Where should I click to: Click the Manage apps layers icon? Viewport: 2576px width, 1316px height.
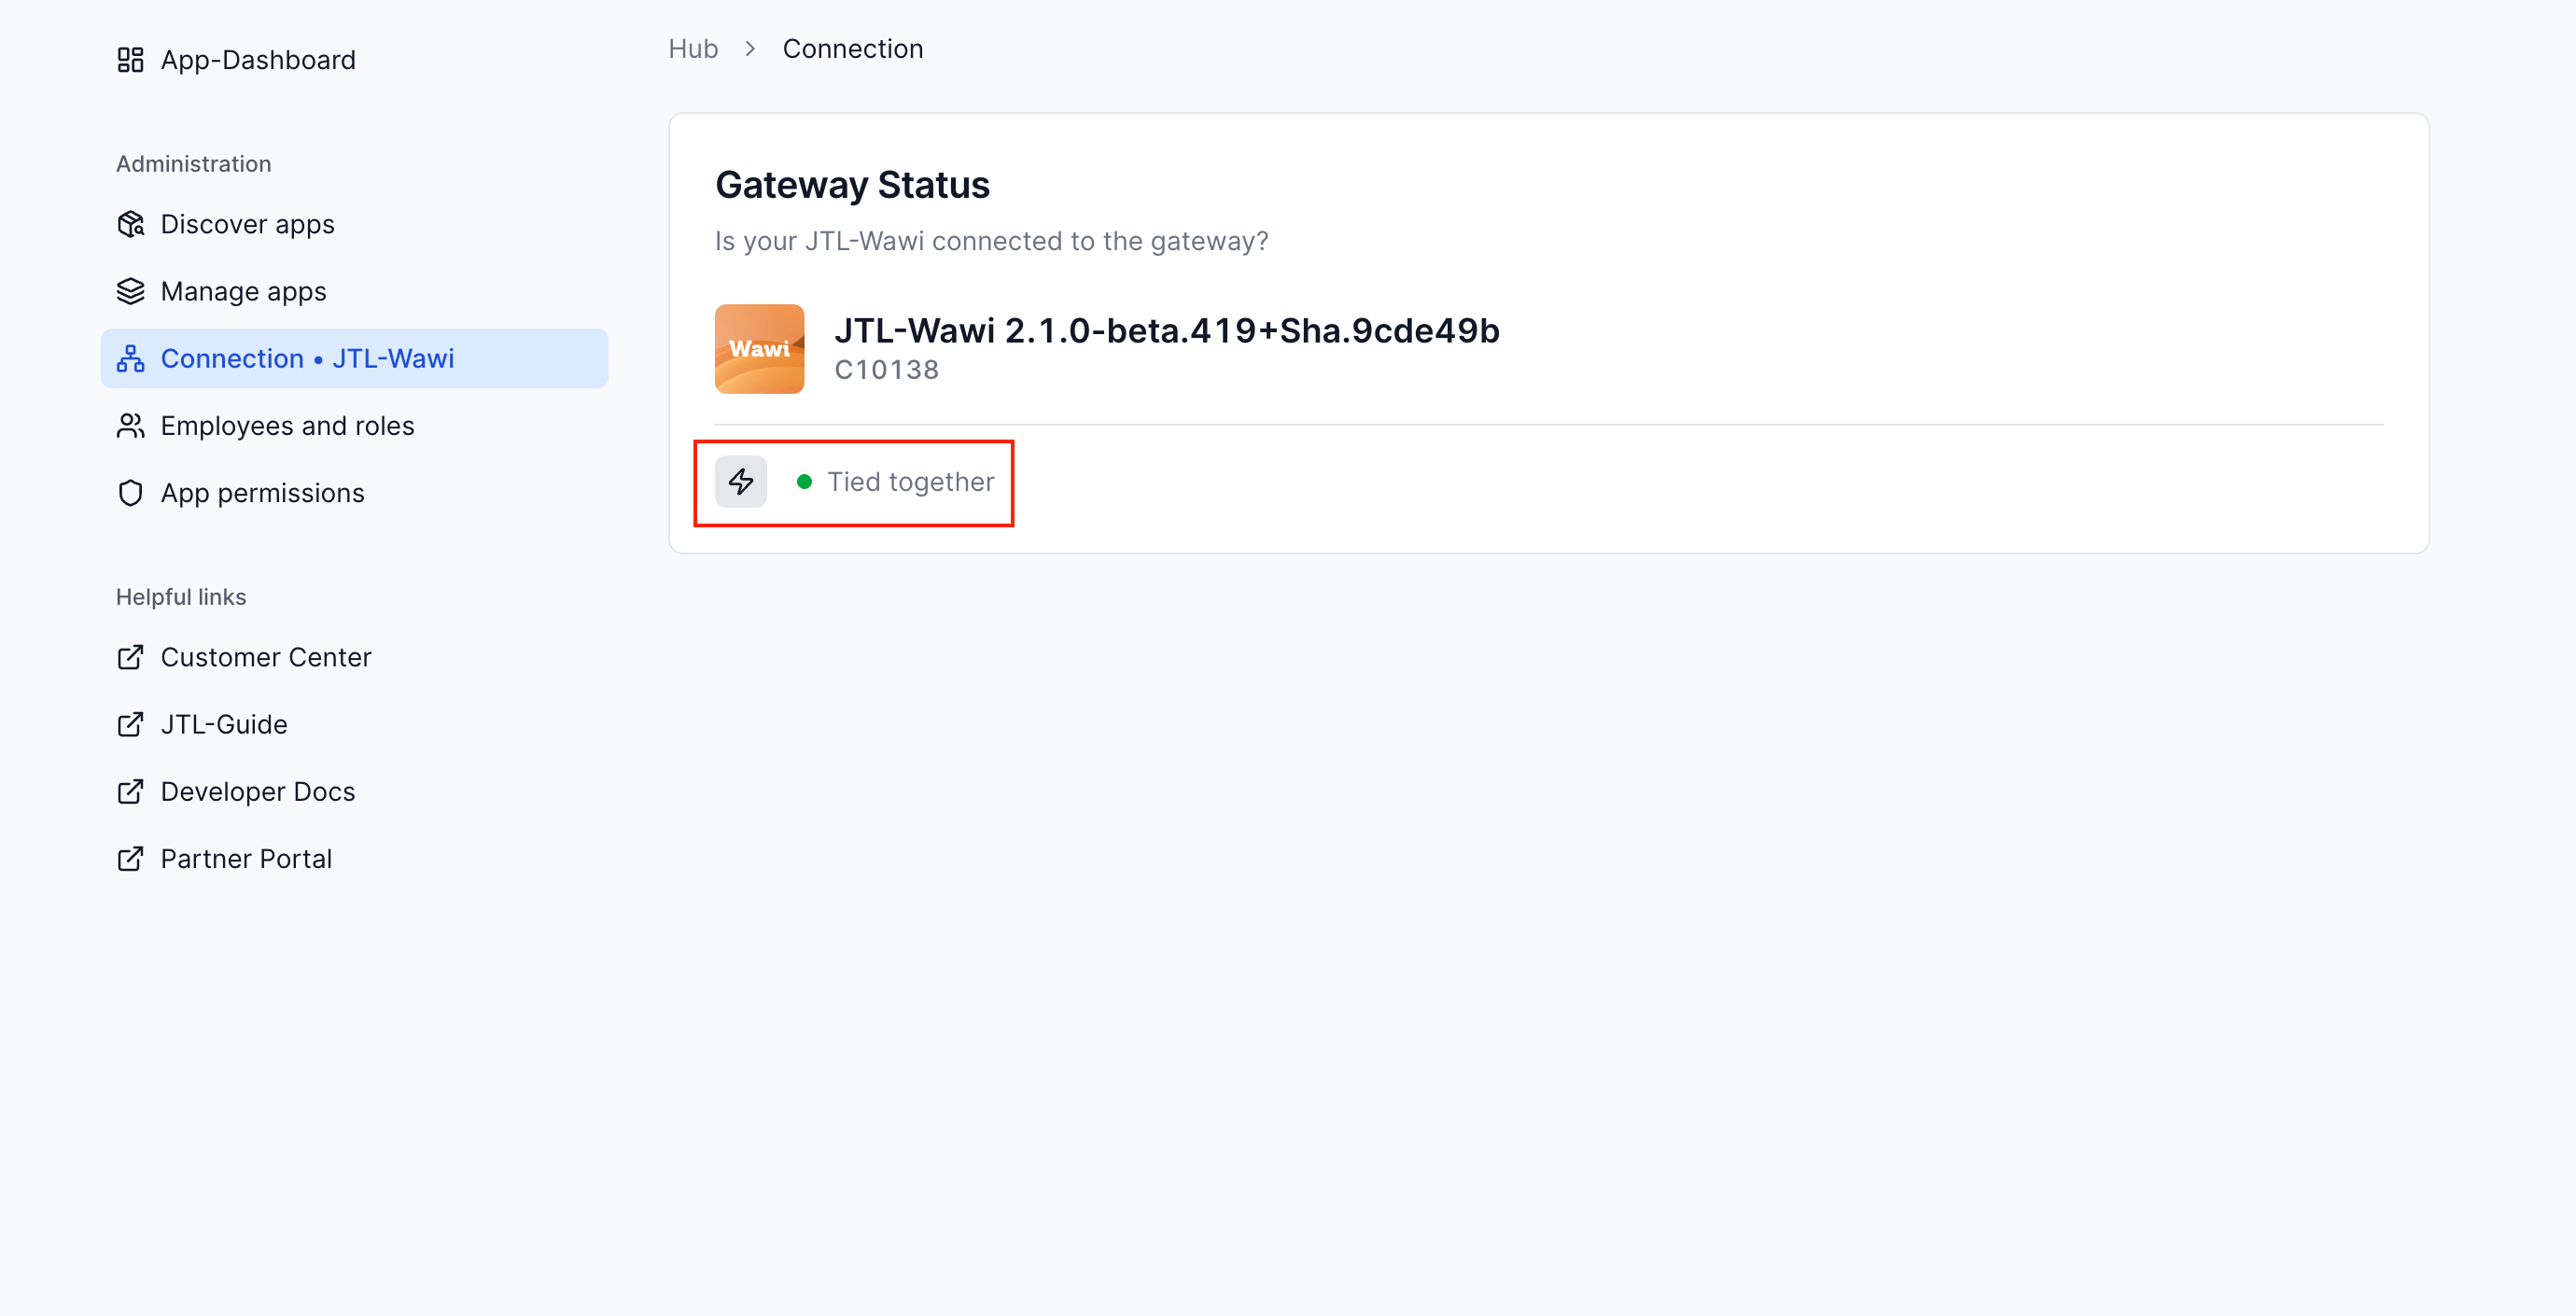point(130,291)
